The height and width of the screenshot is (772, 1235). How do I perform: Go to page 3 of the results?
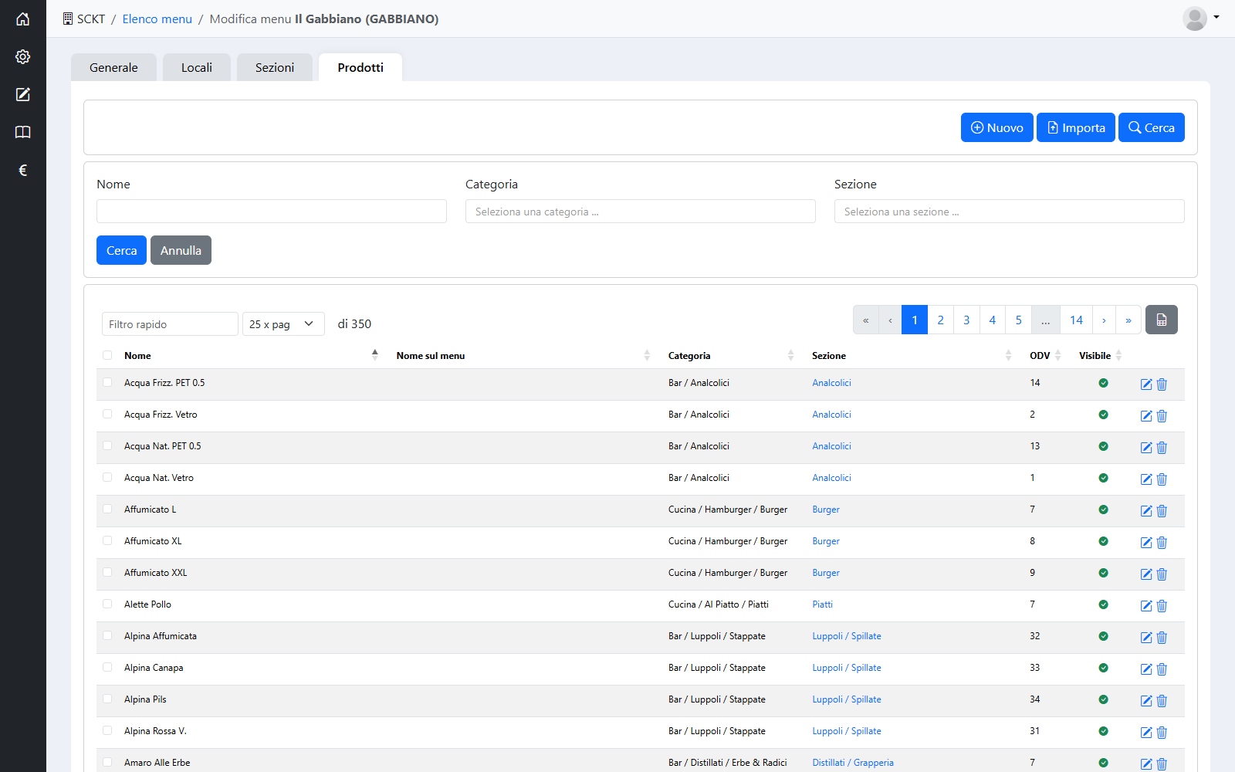point(966,320)
